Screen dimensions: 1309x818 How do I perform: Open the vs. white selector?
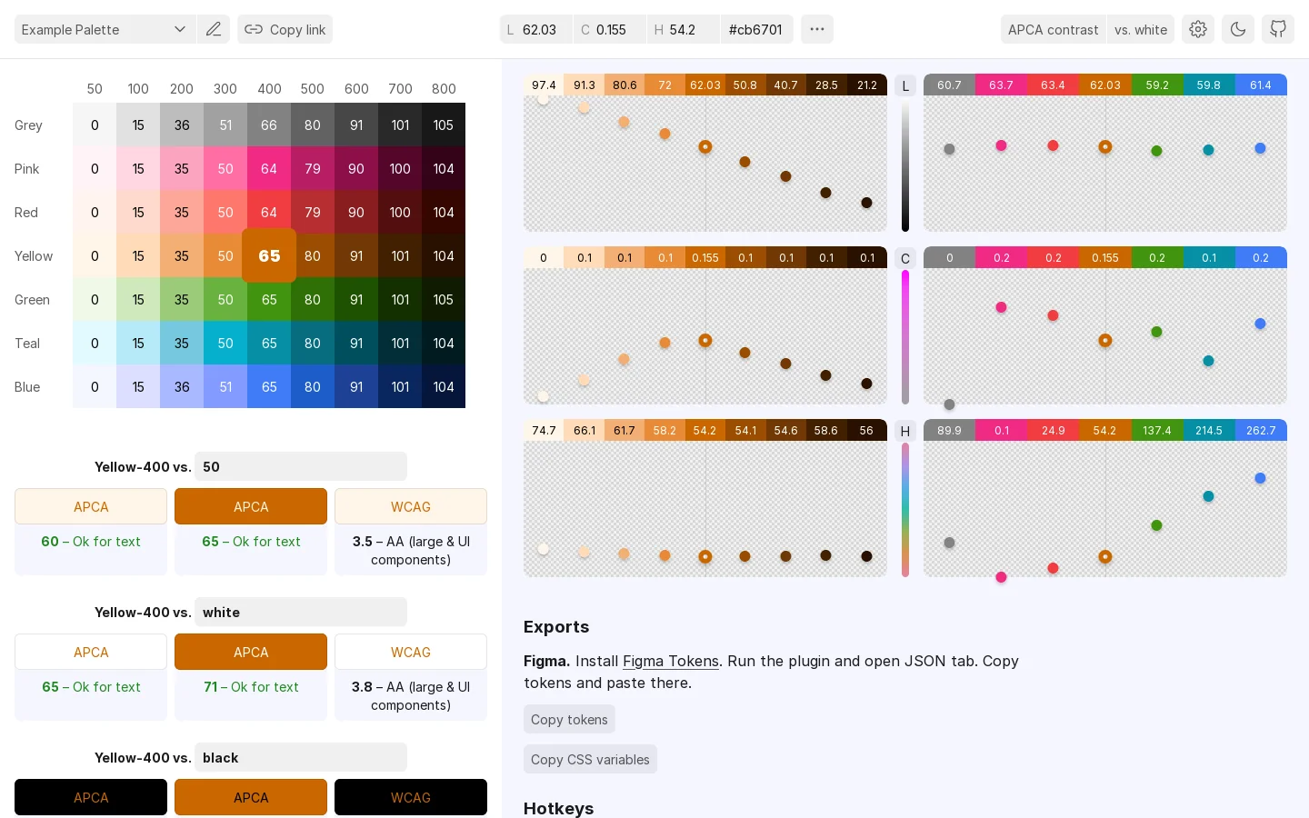(x=1141, y=29)
